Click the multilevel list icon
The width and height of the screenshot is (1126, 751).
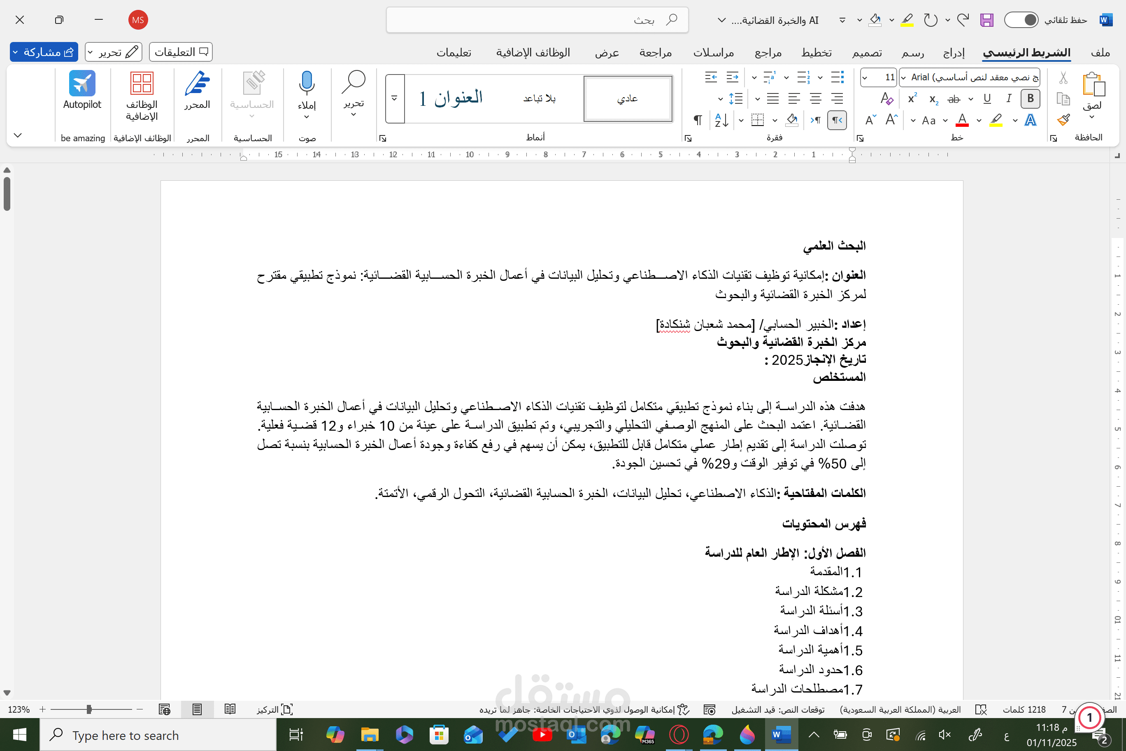click(769, 77)
